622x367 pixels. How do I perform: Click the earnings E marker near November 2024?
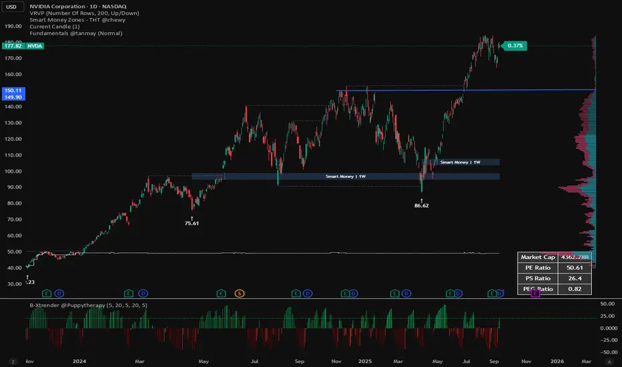click(x=345, y=294)
